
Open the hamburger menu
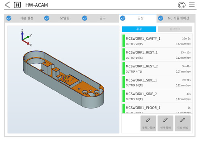(192, 5)
